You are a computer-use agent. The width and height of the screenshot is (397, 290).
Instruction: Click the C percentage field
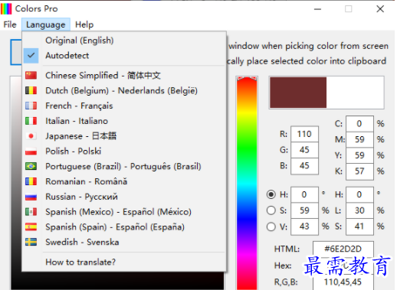click(359, 124)
